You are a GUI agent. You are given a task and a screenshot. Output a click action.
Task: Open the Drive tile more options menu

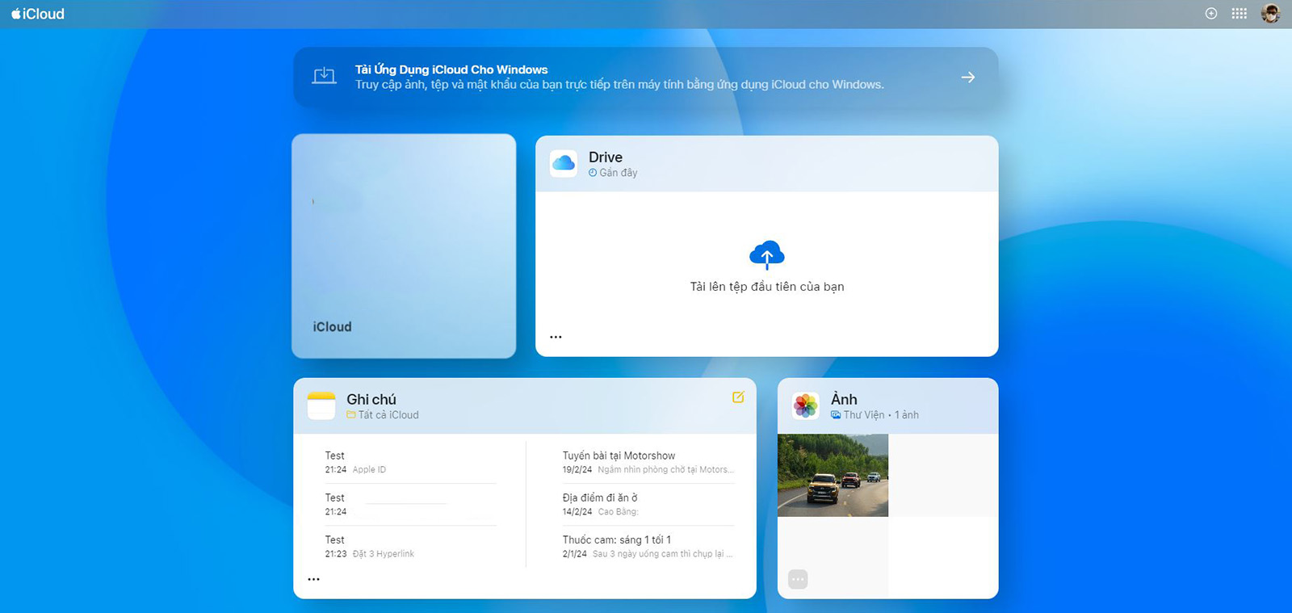point(556,337)
